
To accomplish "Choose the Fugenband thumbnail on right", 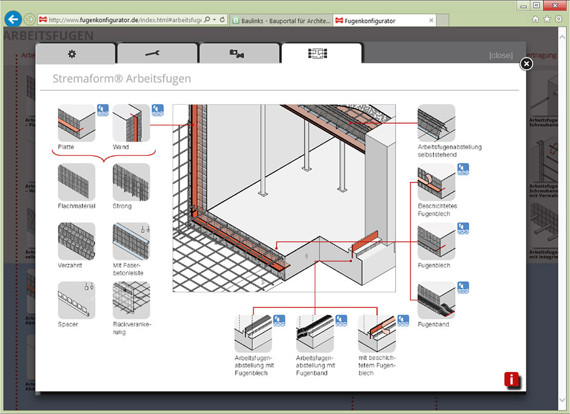I will (x=436, y=300).
